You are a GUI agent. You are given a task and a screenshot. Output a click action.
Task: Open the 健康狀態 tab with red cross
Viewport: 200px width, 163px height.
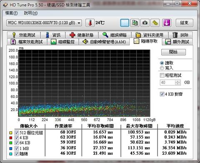coord(82,35)
